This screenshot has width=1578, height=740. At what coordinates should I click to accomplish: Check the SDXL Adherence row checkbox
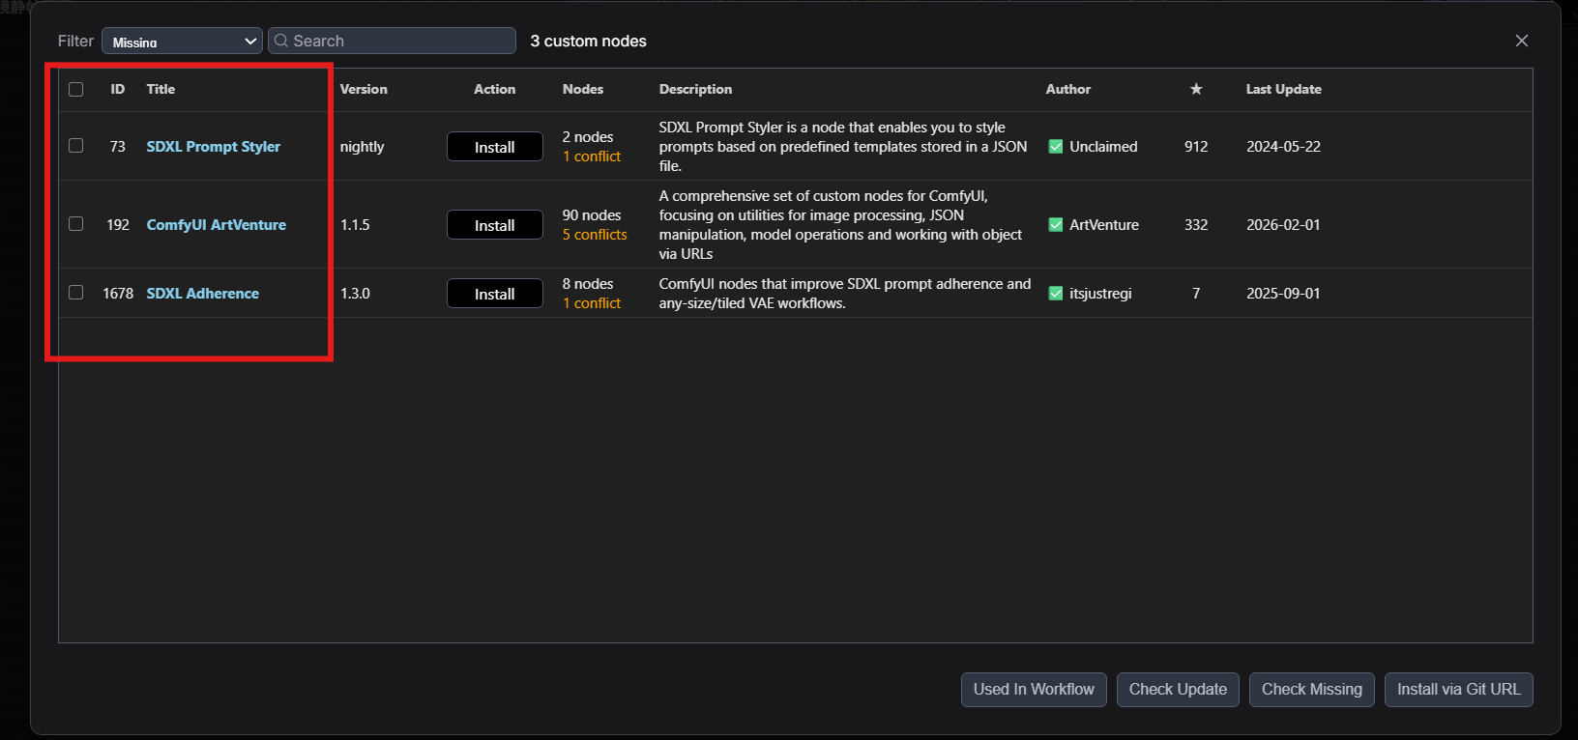pyautogui.click(x=76, y=293)
